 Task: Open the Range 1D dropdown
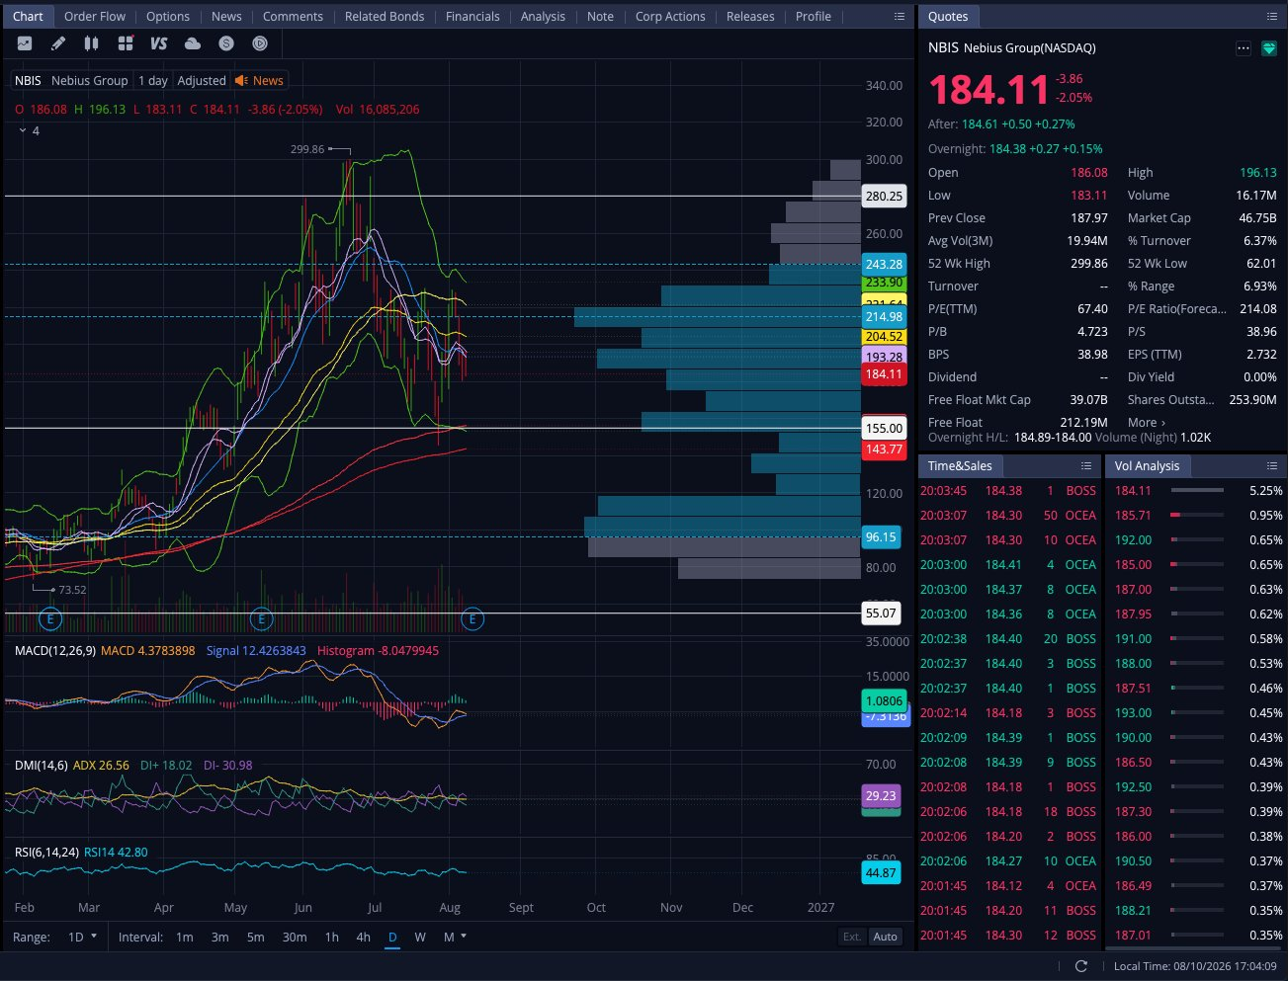coord(82,937)
